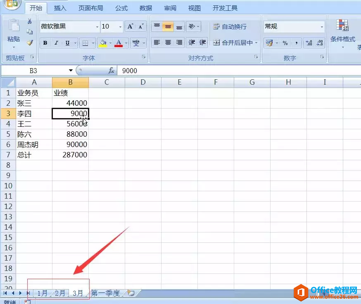Align text right
361x304 pixels.
coord(179,43)
